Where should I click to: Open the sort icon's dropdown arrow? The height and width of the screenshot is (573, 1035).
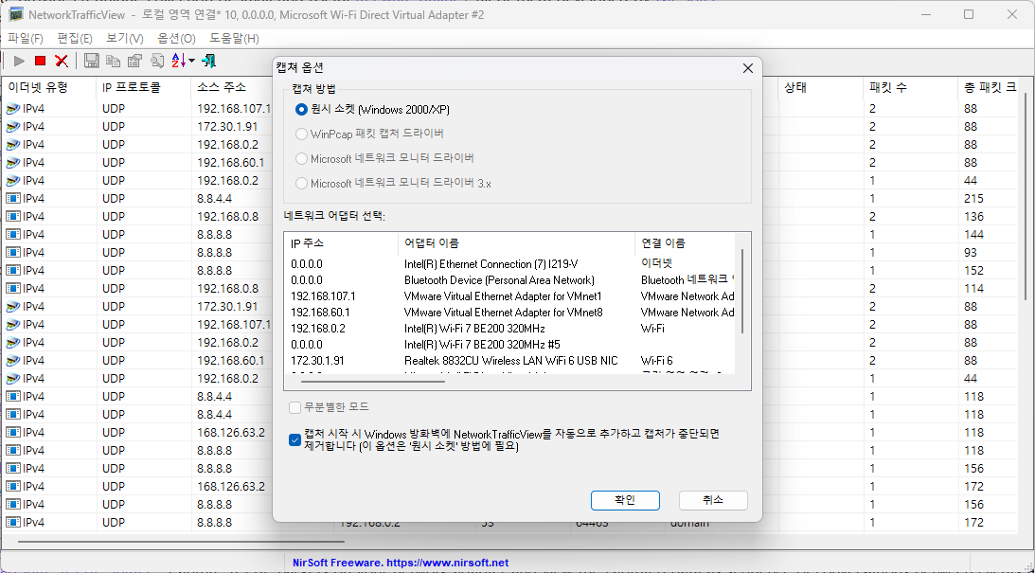[x=191, y=61]
